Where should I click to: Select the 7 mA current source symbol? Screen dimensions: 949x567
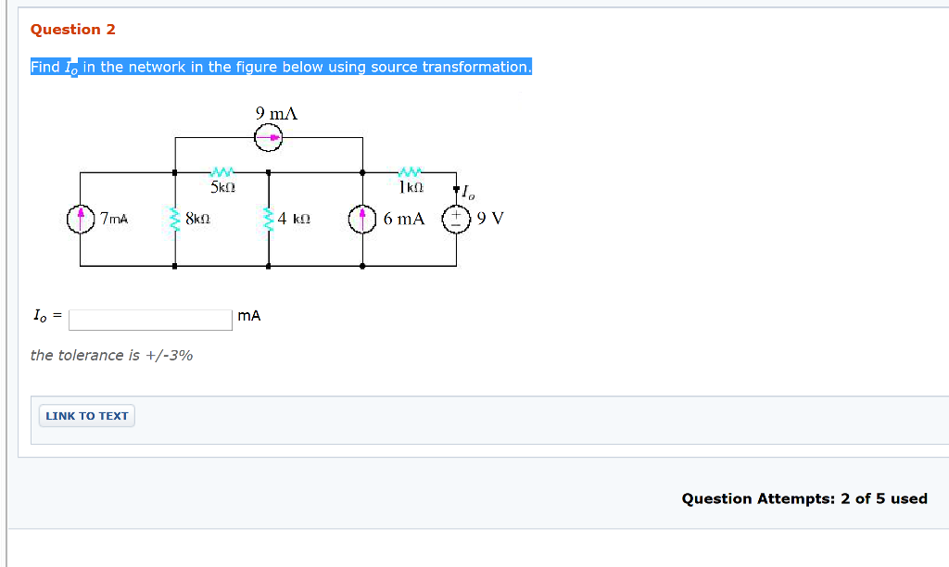coord(82,220)
